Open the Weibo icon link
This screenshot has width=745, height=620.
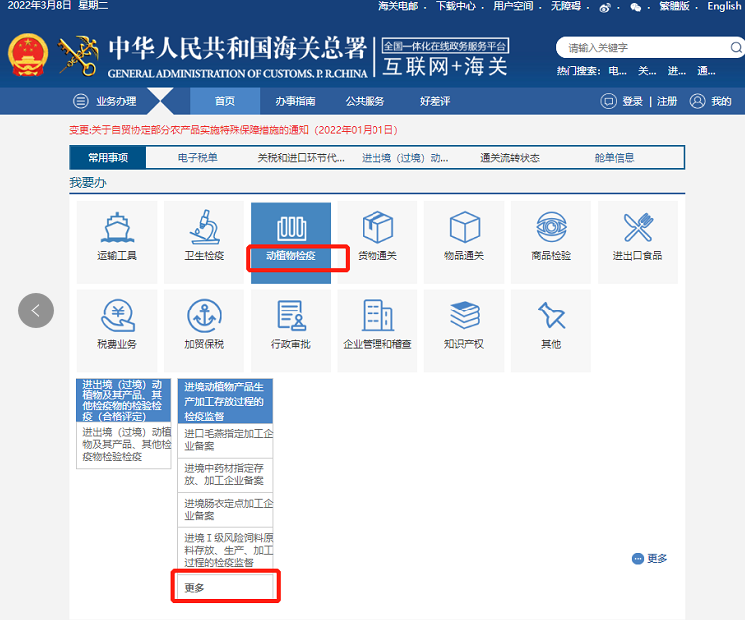(x=605, y=8)
